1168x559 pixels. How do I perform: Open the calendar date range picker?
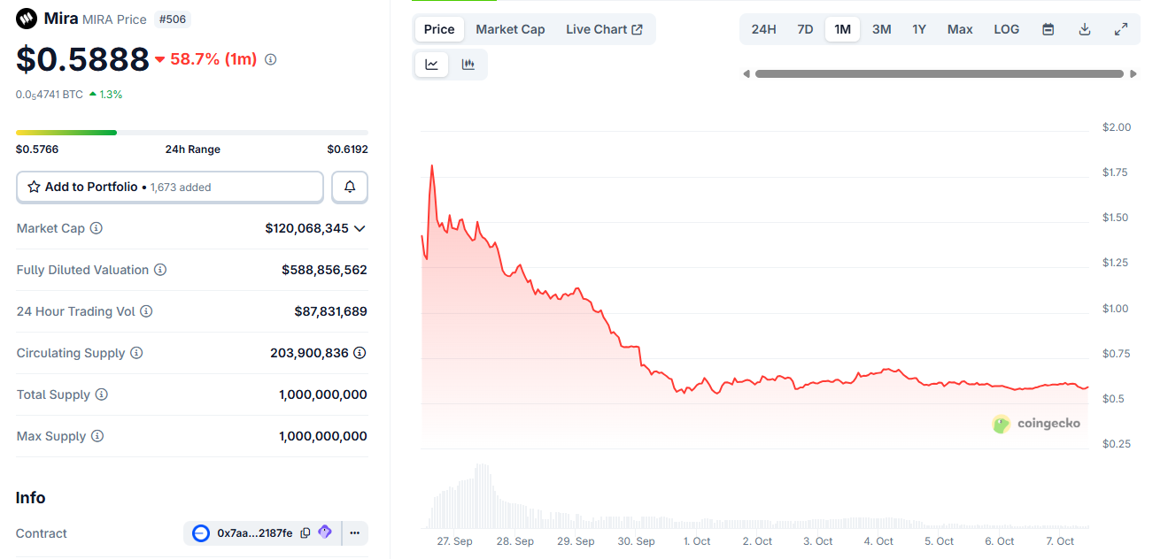pos(1048,29)
